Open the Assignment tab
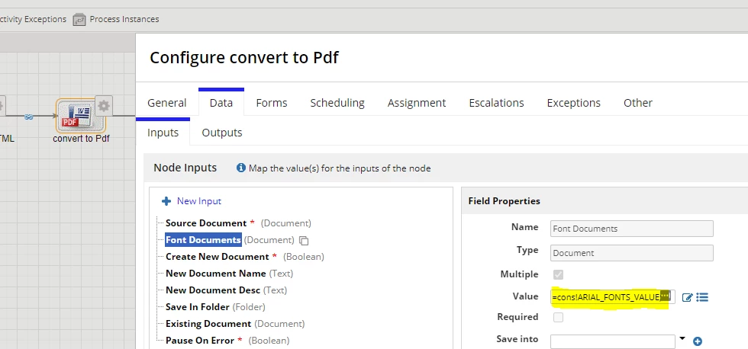Image resolution: width=748 pixels, height=349 pixels. (x=417, y=103)
